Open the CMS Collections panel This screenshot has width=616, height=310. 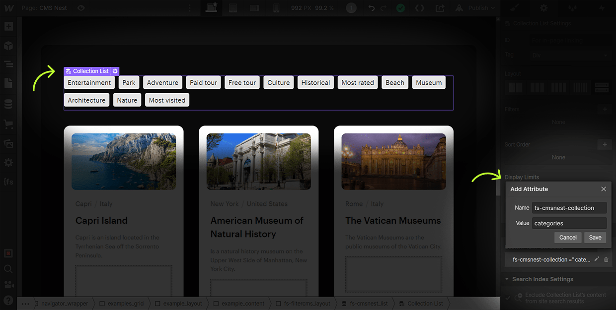coord(8,105)
